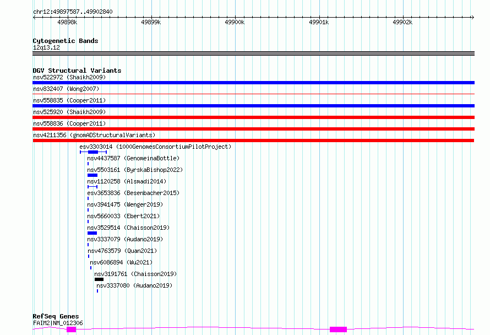Click the 49901k ruler label
490x335 pixels.
319,23
